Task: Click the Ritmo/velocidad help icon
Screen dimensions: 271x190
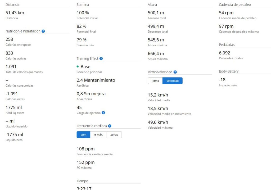Action: click(x=175, y=72)
